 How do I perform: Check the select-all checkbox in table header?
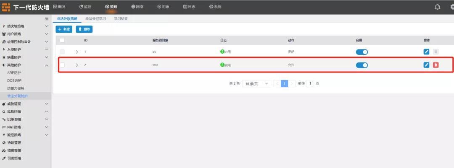pyautogui.click(x=62, y=40)
